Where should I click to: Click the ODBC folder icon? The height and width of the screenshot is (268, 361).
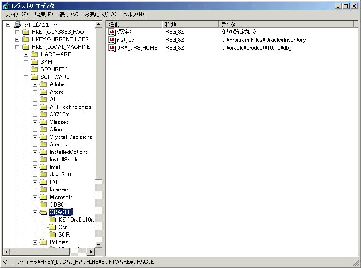[x=44, y=205]
